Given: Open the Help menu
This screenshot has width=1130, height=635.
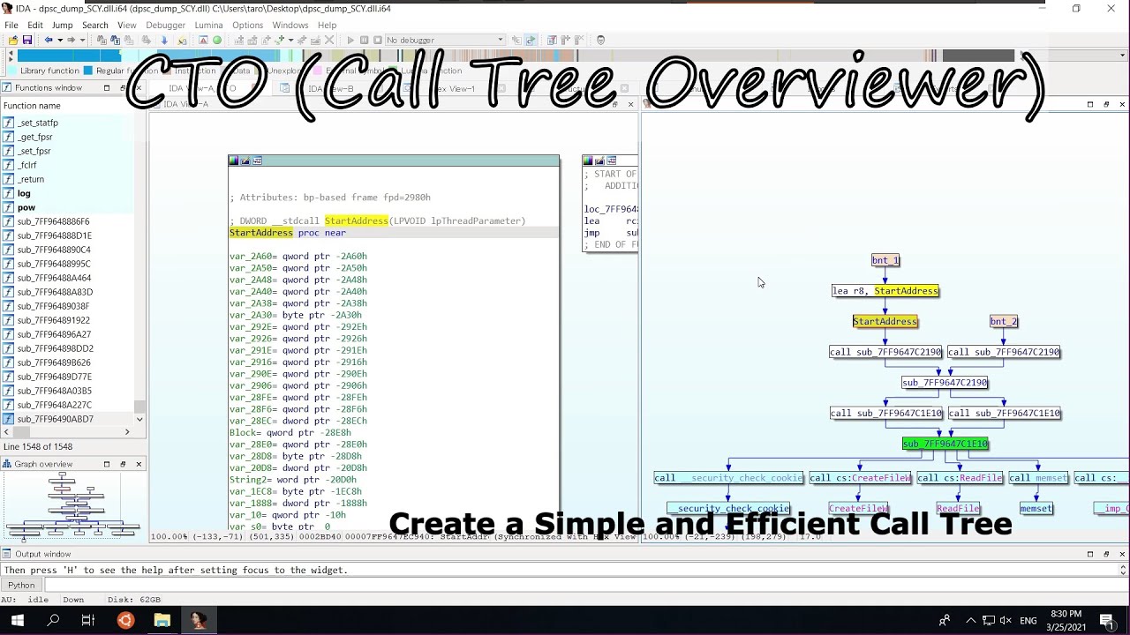Looking at the screenshot, I should pyautogui.click(x=328, y=25).
